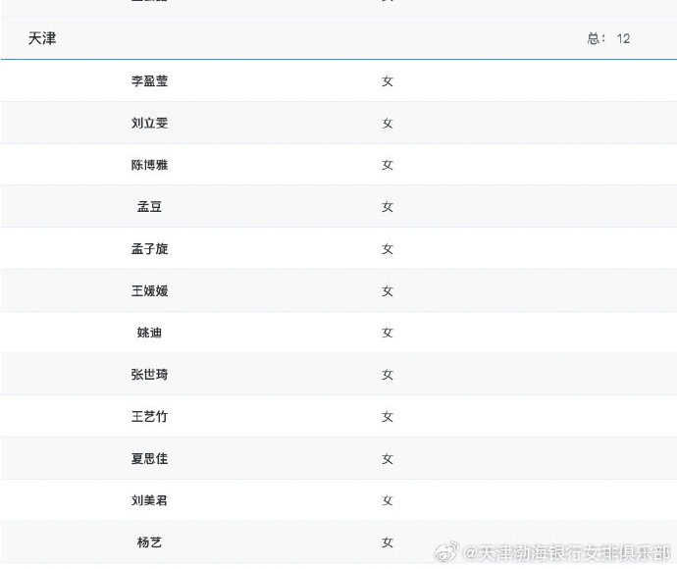Click the 总: 12 total count
Viewport: 677px width, 569px height.
point(608,38)
